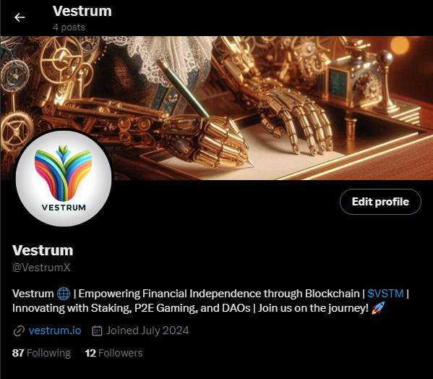Click the link chain icon beside vestrum.io
Screen dimensions: 433x379
click(x=19, y=331)
